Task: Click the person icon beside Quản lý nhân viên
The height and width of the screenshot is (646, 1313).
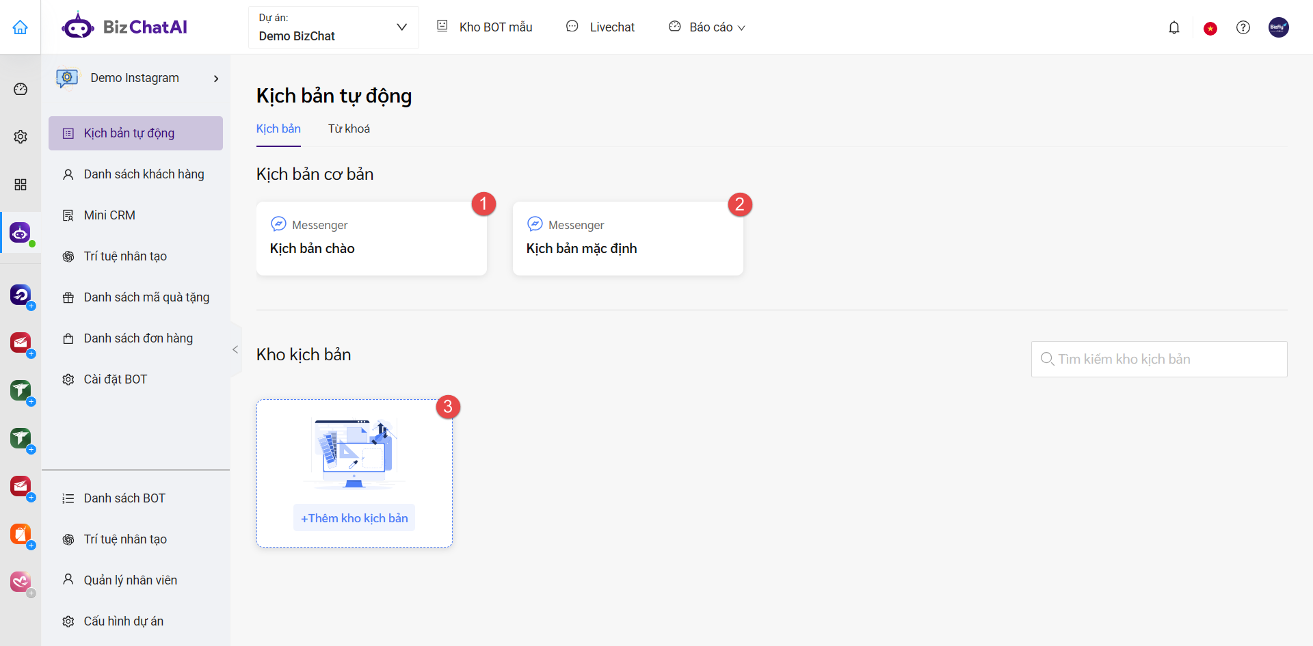Action: pos(68,580)
